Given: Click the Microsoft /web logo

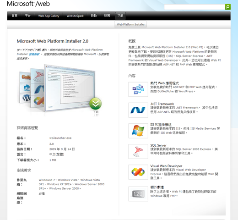Looking at the screenshot, I should coord(28,4).
